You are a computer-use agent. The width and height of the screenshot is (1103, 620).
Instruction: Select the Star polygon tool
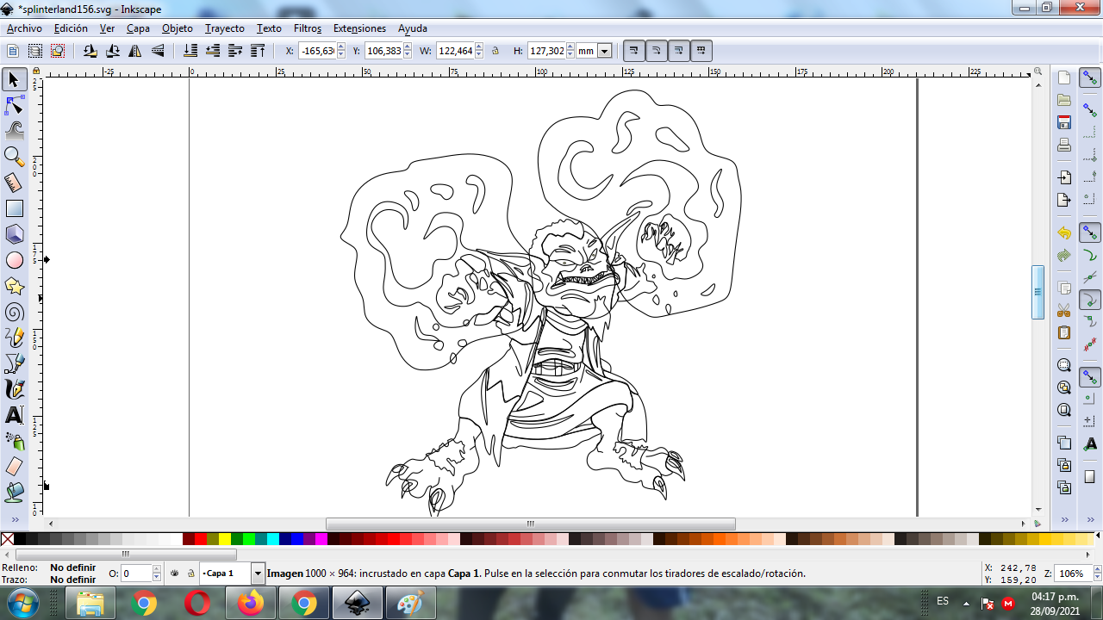tap(14, 286)
